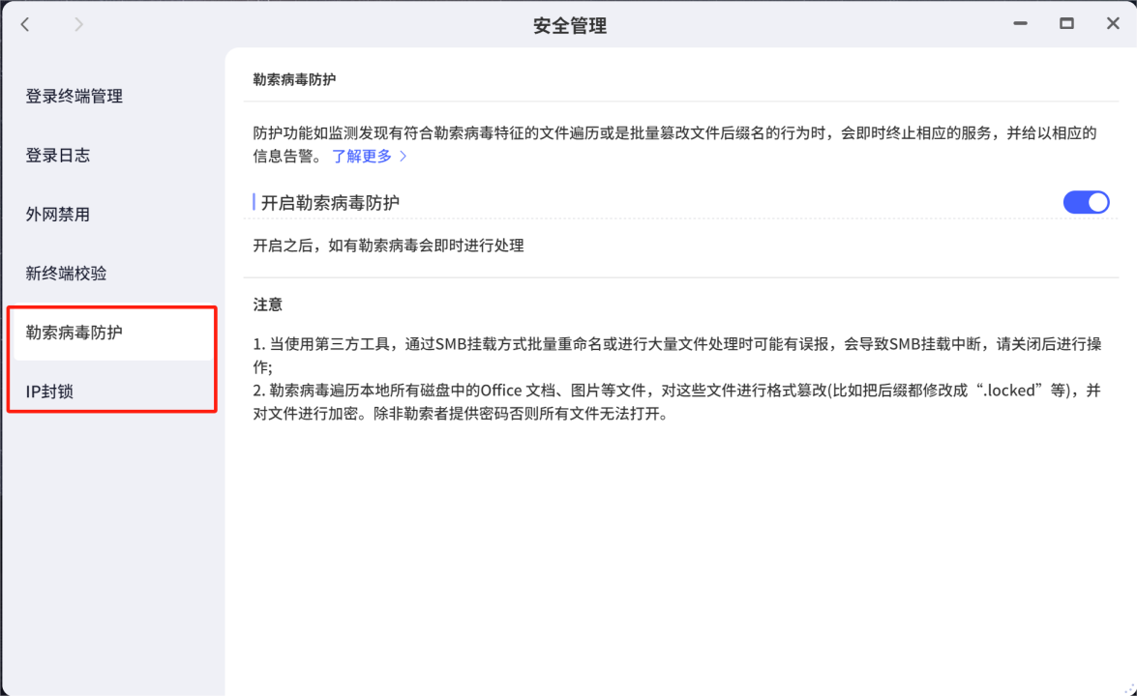Open 登录终端管理 in the sidebar

[74, 97]
